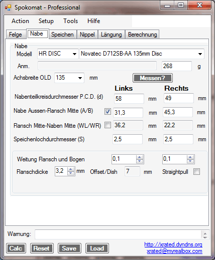Open the Hilfe menu
This screenshot has width=215, height=260.
coord(94,21)
